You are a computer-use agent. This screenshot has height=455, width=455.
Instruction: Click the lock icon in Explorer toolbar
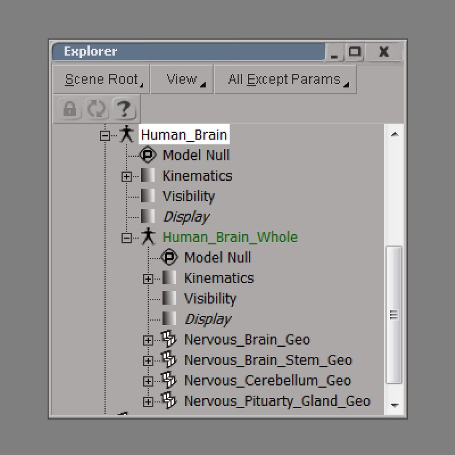click(x=70, y=110)
